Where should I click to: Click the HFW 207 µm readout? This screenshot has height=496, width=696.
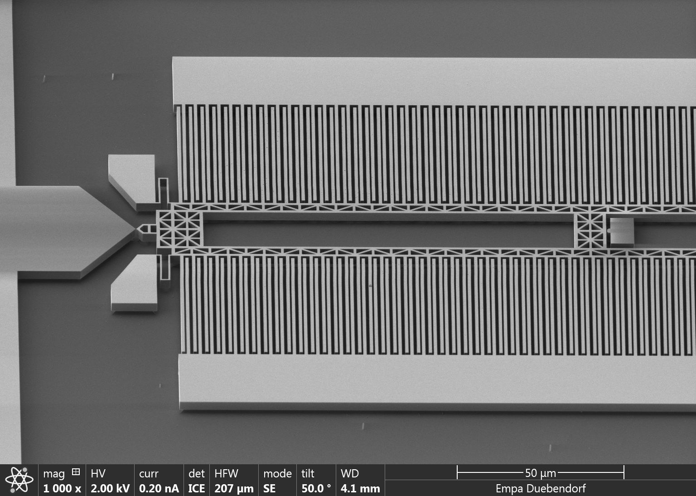234,489
